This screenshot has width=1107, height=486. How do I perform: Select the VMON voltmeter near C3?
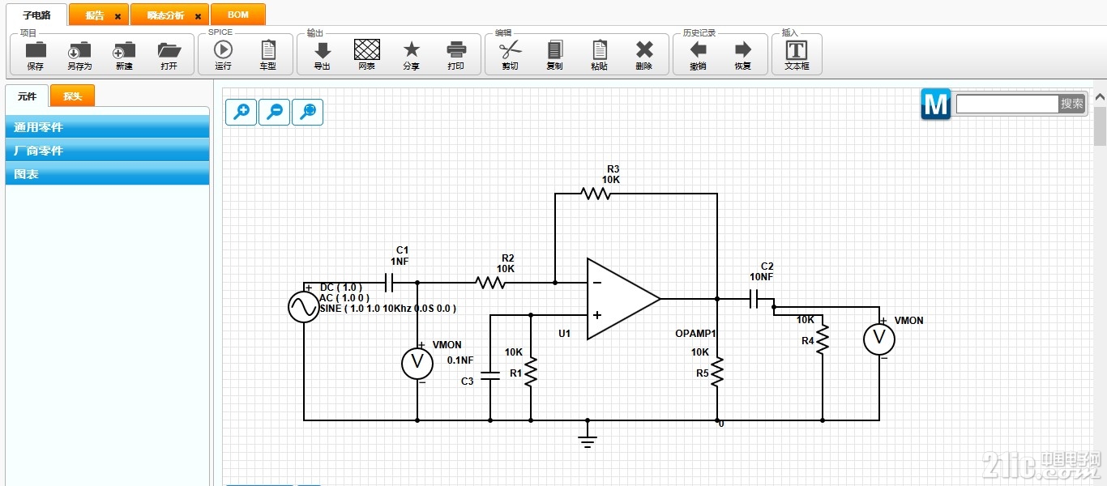pyautogui.click(x=418, y=364)
